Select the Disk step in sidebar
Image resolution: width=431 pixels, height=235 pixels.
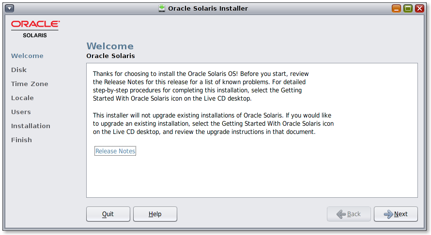tap(19, 70)
